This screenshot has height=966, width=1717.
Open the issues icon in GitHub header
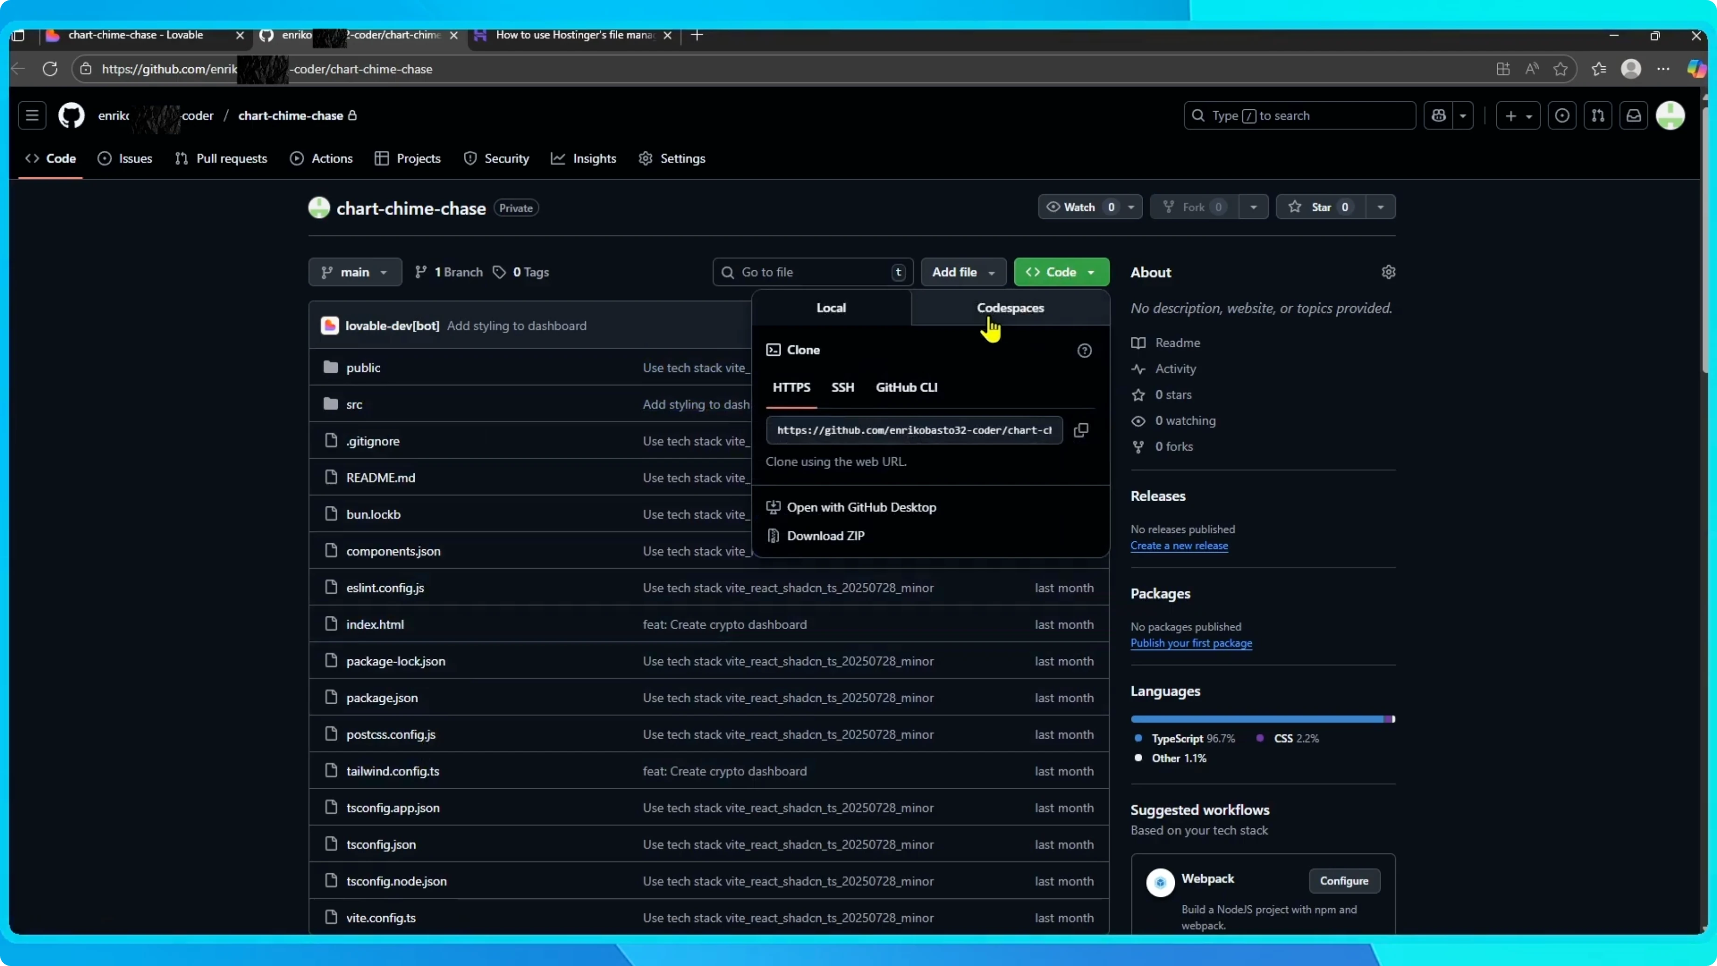(x=1562, y=115)
